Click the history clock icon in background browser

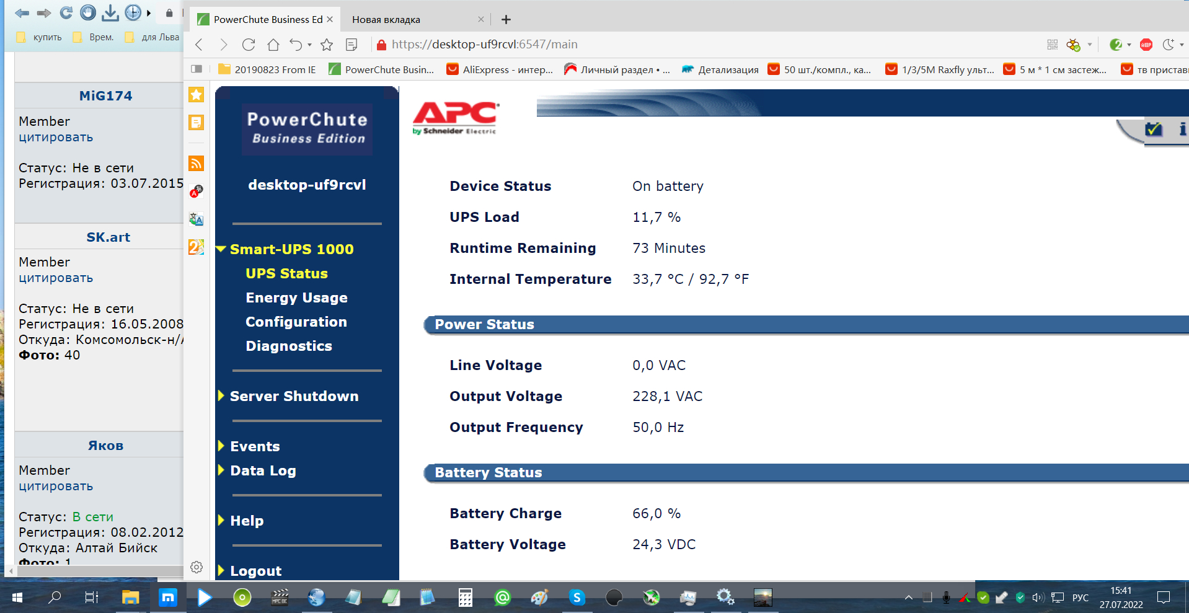pyautogui.click(x=133, y=12)
